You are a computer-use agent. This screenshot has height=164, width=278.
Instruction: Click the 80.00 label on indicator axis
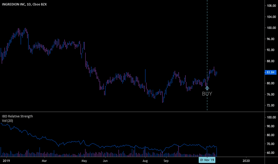point(271,135)
